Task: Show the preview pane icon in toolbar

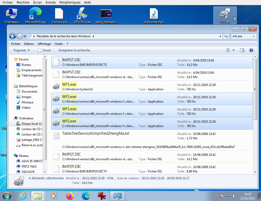Action: [x=242, y=50]
